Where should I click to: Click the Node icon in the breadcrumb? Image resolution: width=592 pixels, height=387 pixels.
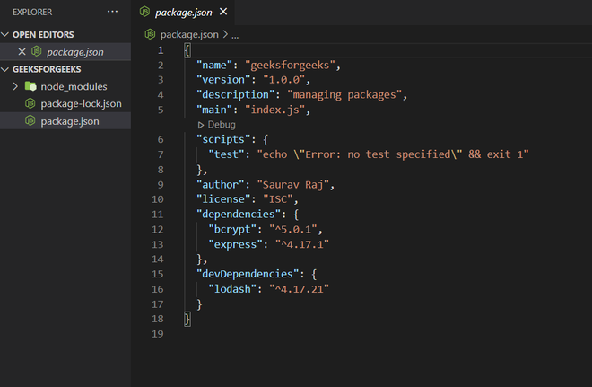pyautogui.click(x=151, y=34)
